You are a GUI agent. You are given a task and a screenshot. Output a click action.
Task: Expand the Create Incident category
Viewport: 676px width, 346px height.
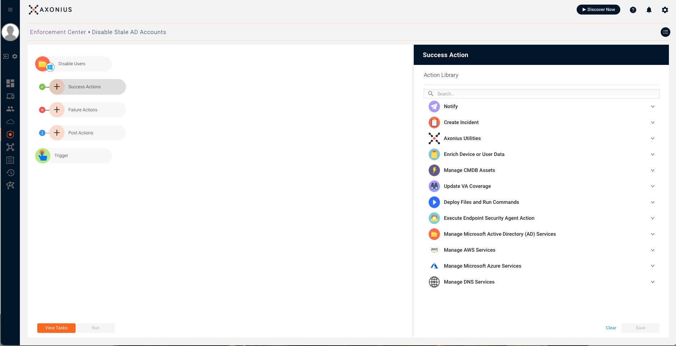(652, 122)
